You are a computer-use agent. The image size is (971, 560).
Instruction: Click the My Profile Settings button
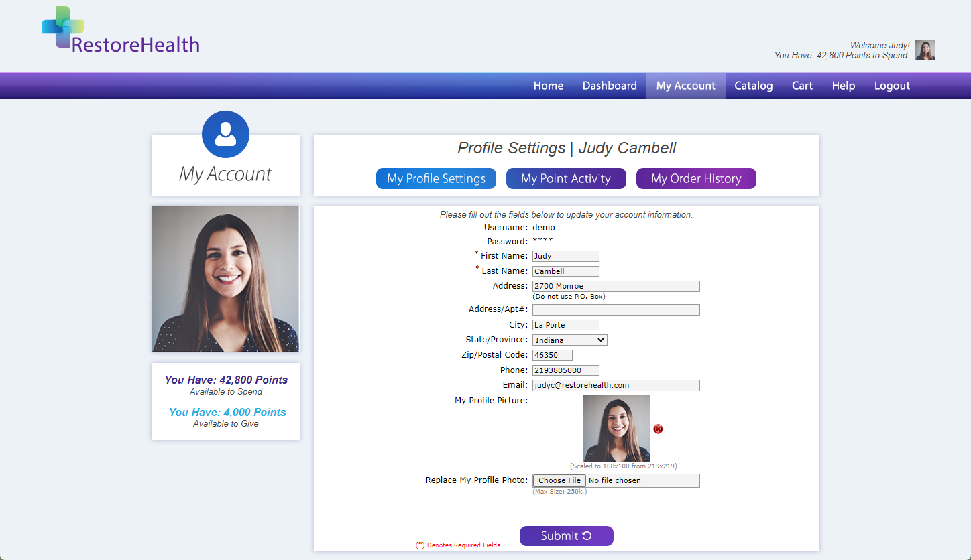436,179
